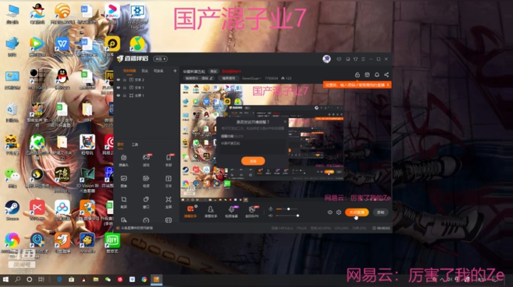Toggle the lock on the 文本 1 layer
The height and width of the screenshot is (287, 513).
[x=125, y=87]
